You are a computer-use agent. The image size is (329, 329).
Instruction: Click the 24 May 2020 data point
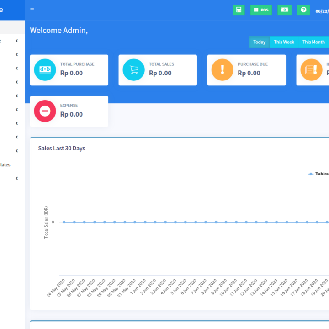click(x=64, y=222)
